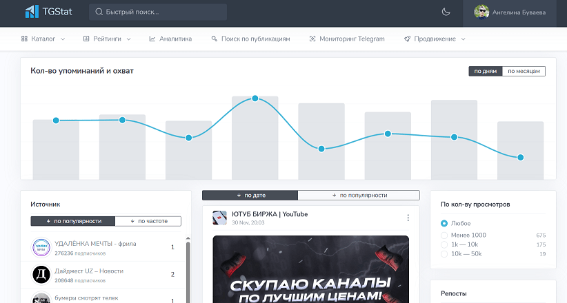Click the 175 count beside 1k — 10k
The width and height of the screenshot is (567, 303).
pos(541,244)
